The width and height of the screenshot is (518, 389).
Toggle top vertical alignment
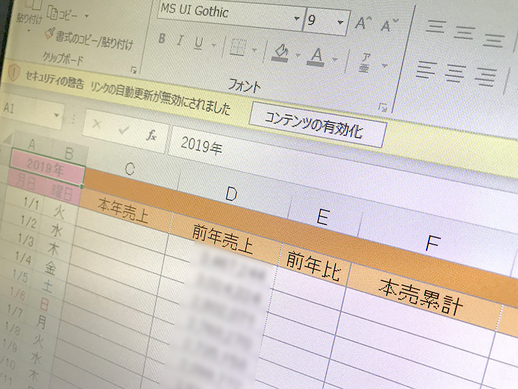coord(436,27)
